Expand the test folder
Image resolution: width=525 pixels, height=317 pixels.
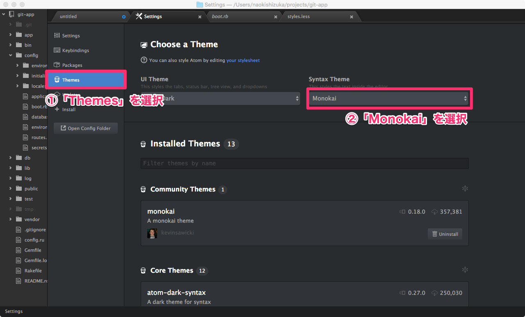coord(11,199)
